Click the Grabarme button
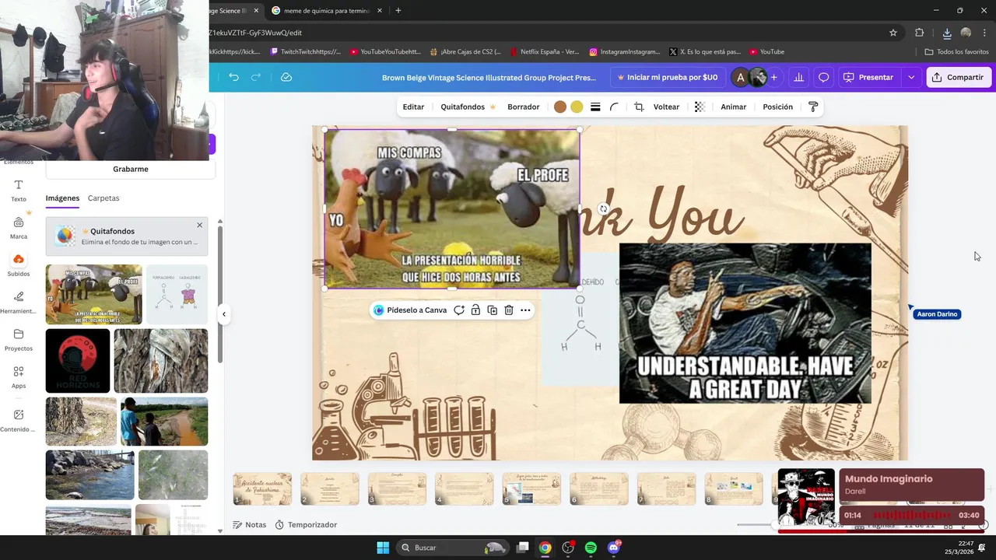996x560 pixels. pyautogui.click(x=130, y=169)
